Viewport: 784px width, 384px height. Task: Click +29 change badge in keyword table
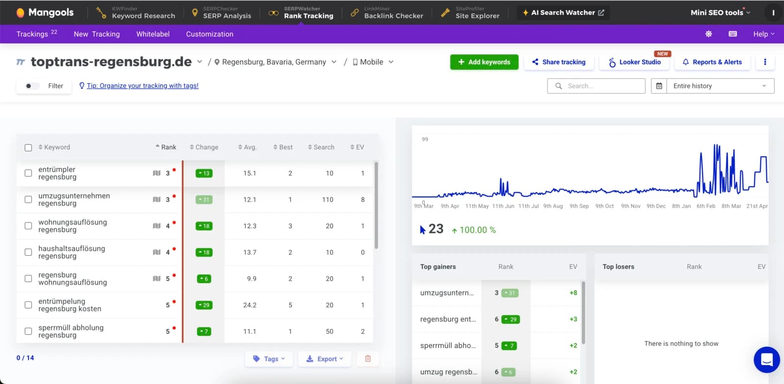coord(204,305)
